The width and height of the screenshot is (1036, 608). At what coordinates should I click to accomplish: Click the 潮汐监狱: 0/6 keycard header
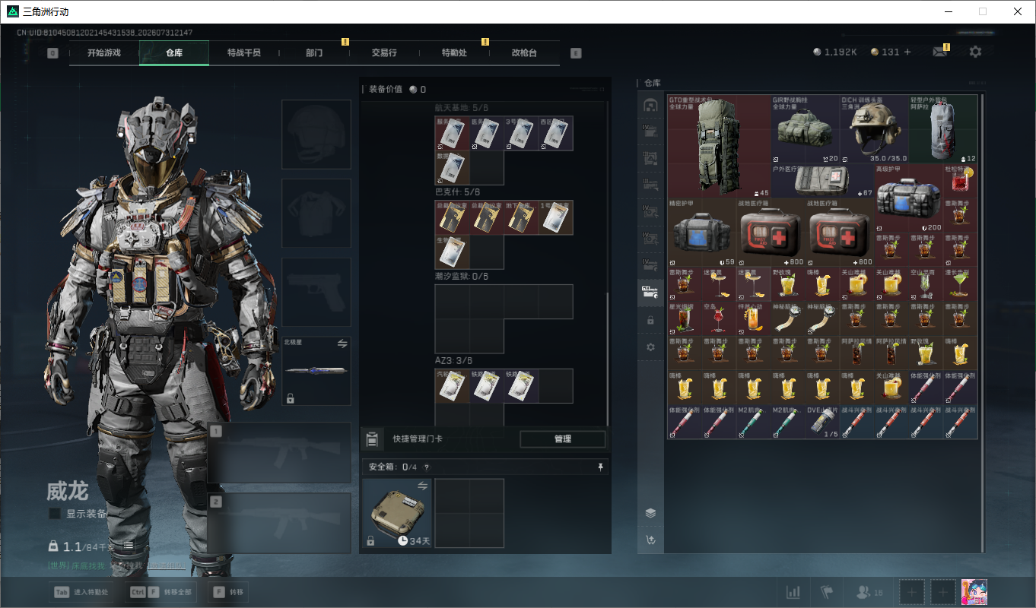click(x=462, y=277)
